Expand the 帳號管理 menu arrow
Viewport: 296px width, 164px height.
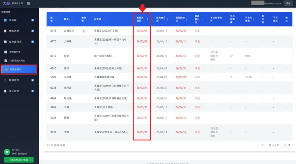(33, 80)
